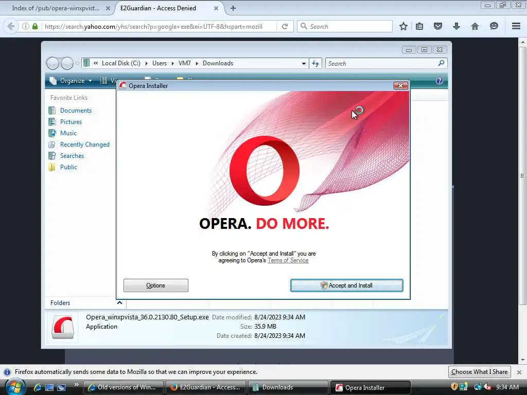Screen dimensions: 527x395
Task: Click Show Desktop in Quick Launch
Action: (x=49, y=387)
